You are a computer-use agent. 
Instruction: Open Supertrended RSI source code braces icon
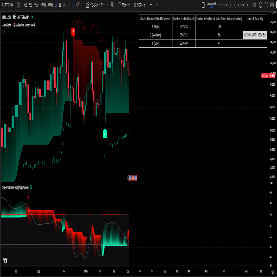31,187
